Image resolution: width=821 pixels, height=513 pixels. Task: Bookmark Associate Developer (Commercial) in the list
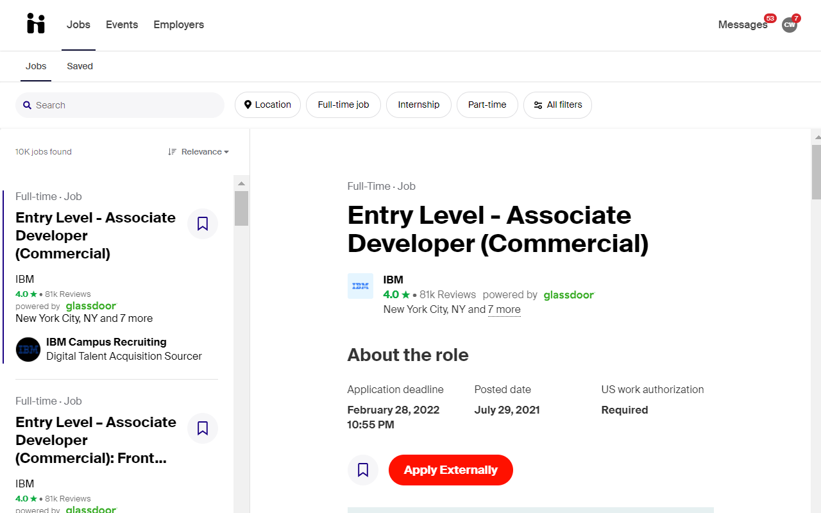(203, 224)
